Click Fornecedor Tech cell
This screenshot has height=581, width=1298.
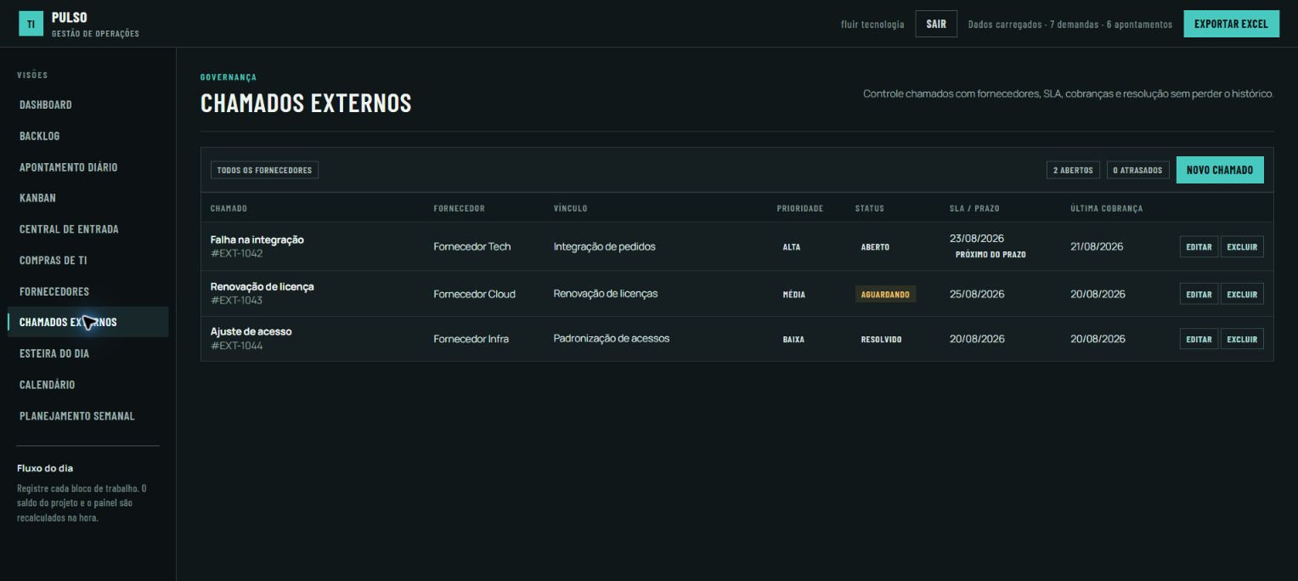(x=472, y=246)
